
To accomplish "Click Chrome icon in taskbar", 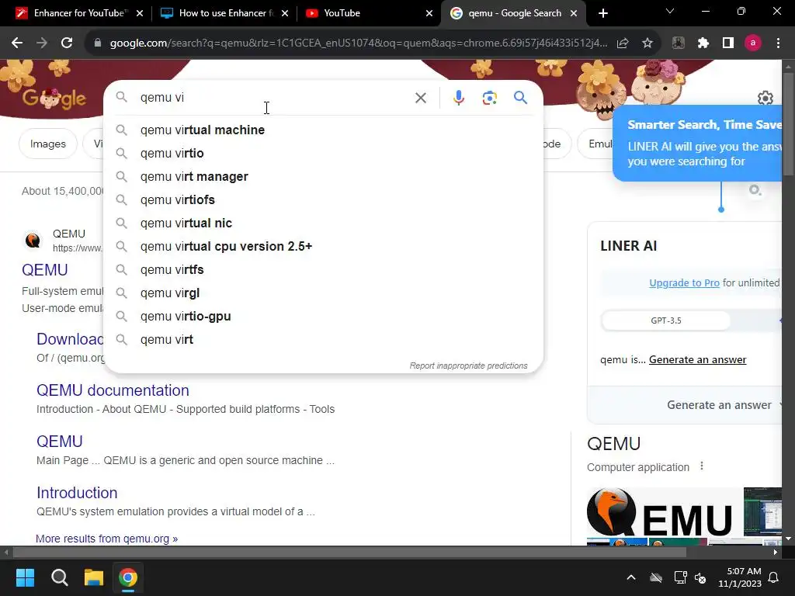I will [128, 577].
